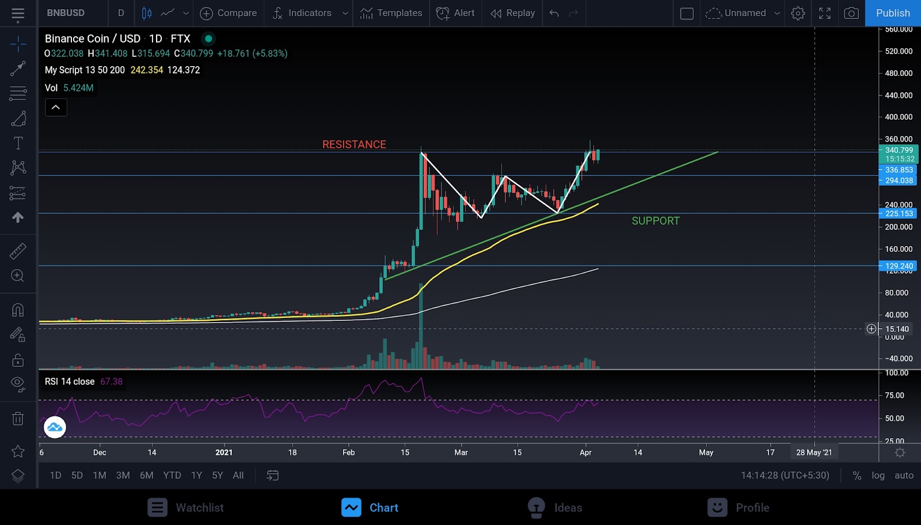The image size is (921, 525).
Task: Select the 5D date range
Action: point(77,476)
